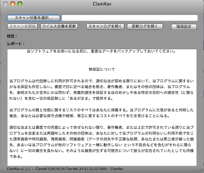
Task: Close the ClamXav window
Action: [5, 4]
